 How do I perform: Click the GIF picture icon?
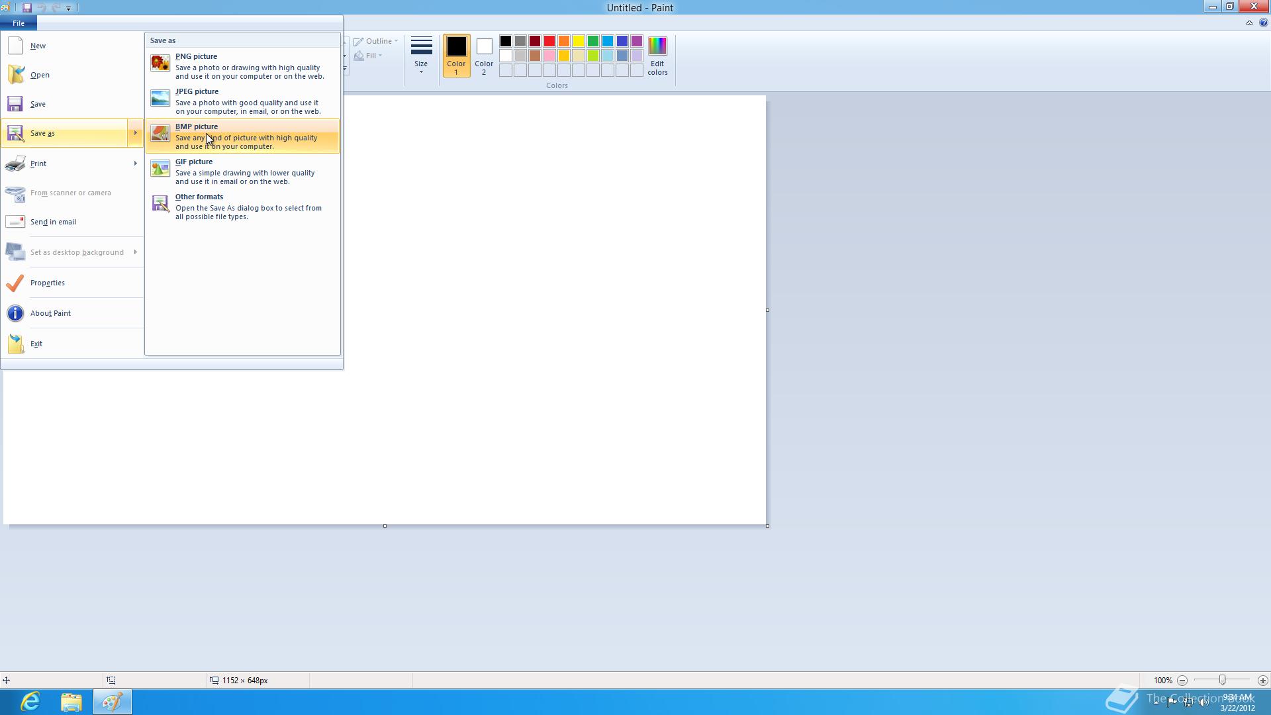coord(160,168)
